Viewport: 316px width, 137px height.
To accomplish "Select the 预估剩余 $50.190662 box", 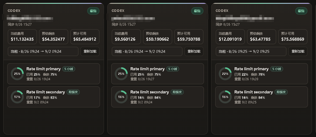I will (158, 37).
